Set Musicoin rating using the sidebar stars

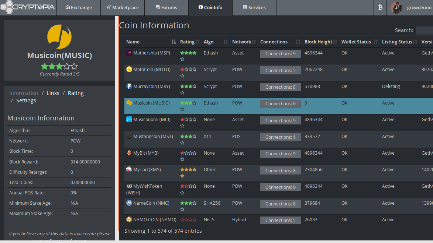[59, 67]
